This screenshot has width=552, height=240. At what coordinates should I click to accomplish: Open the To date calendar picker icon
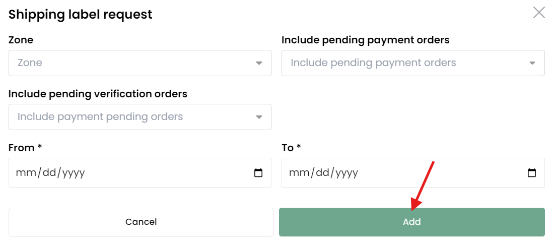point(532,172)
